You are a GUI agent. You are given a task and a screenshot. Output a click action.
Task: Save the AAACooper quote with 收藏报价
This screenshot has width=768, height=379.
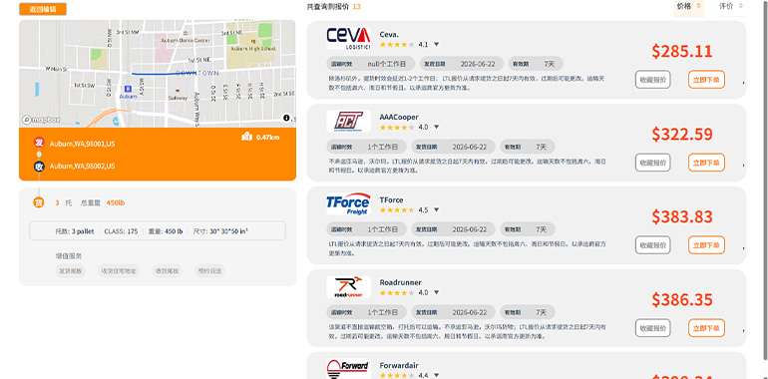pyautogui.click(x=653, y=163)
